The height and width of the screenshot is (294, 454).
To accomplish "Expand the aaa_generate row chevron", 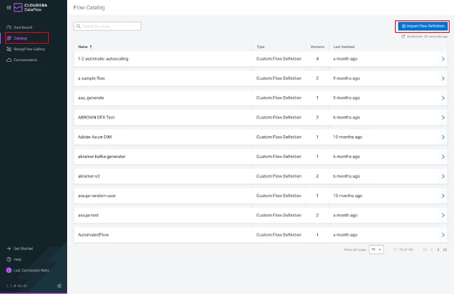I will point(443,98).
